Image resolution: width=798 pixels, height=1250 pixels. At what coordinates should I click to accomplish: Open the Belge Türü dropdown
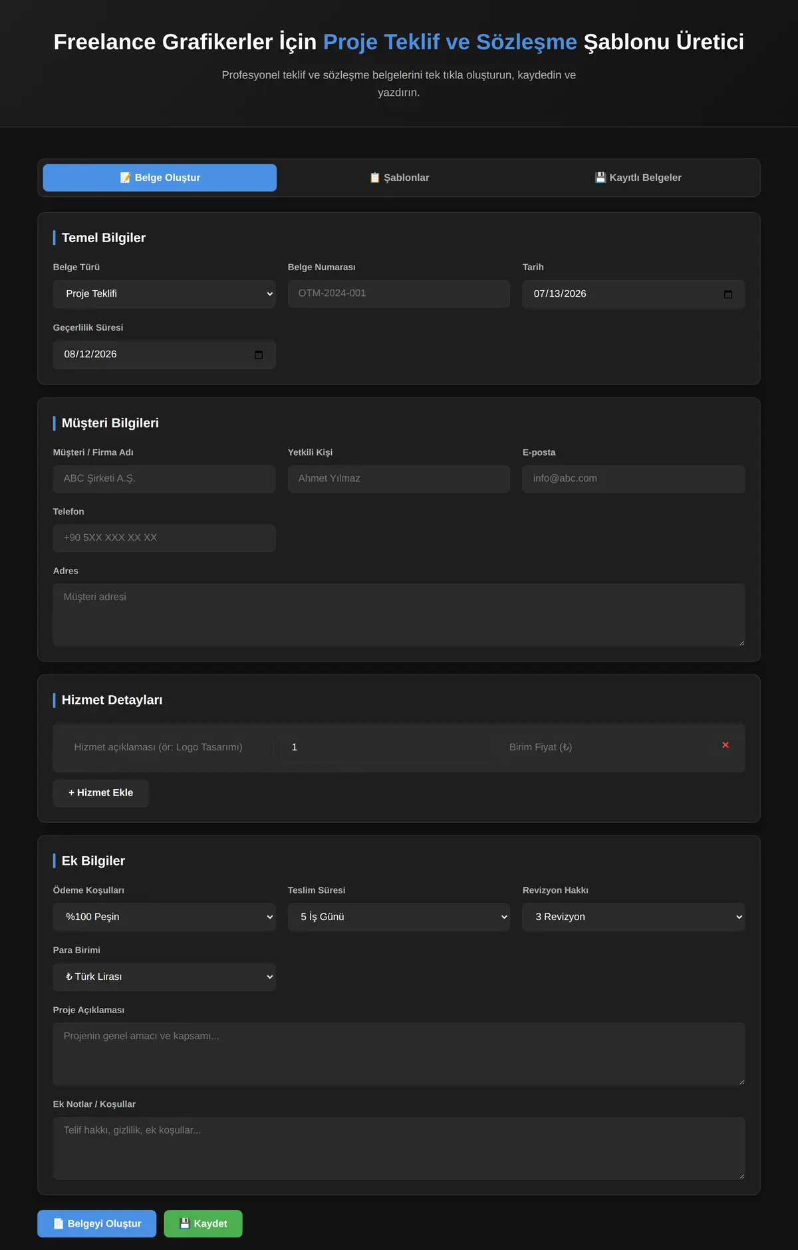click(x=164, y=294)
